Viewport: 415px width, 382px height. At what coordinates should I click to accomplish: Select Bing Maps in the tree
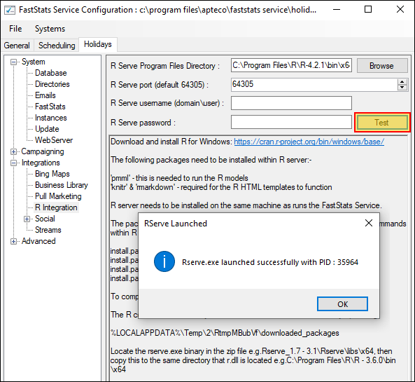52,174
